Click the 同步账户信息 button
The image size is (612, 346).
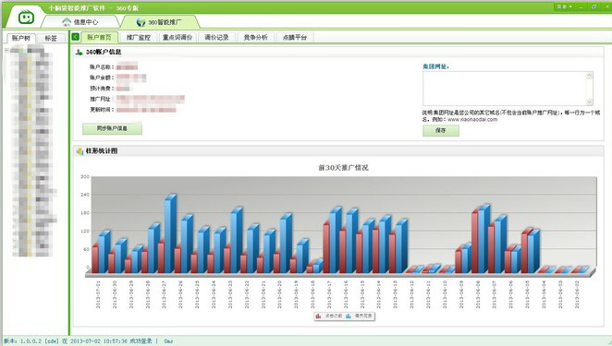tap(112, 128)
